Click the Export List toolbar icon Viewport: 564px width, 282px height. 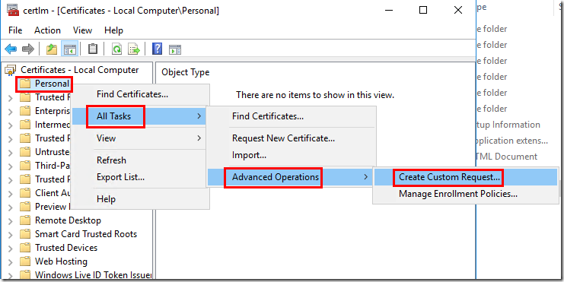[134, 49]
